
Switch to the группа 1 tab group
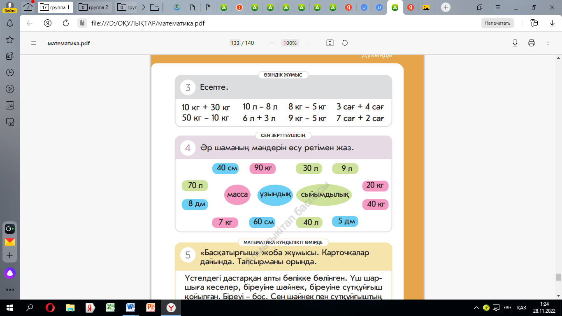[x=56, y=7]
